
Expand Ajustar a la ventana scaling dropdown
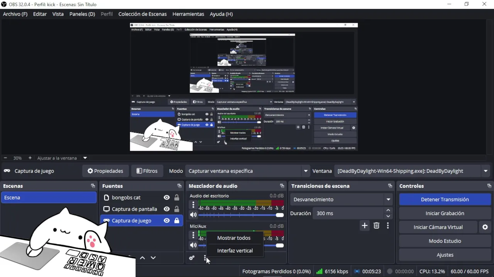click(85, 158)
